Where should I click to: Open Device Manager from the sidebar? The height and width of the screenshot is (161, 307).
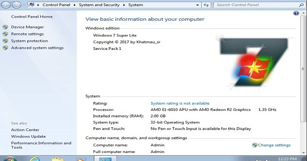click(27, 27)
